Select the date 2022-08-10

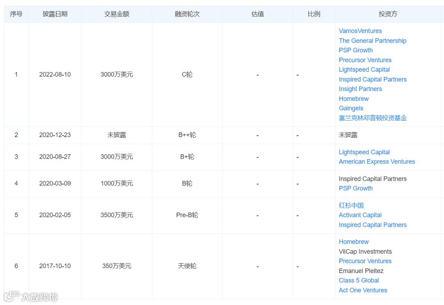pos(55,75)
